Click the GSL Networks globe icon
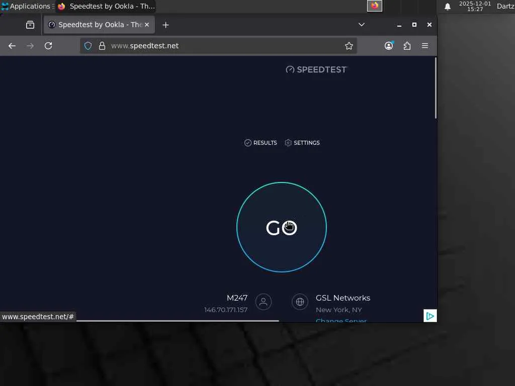The height and width of the screenshot is (386, 515). (300, 302)
